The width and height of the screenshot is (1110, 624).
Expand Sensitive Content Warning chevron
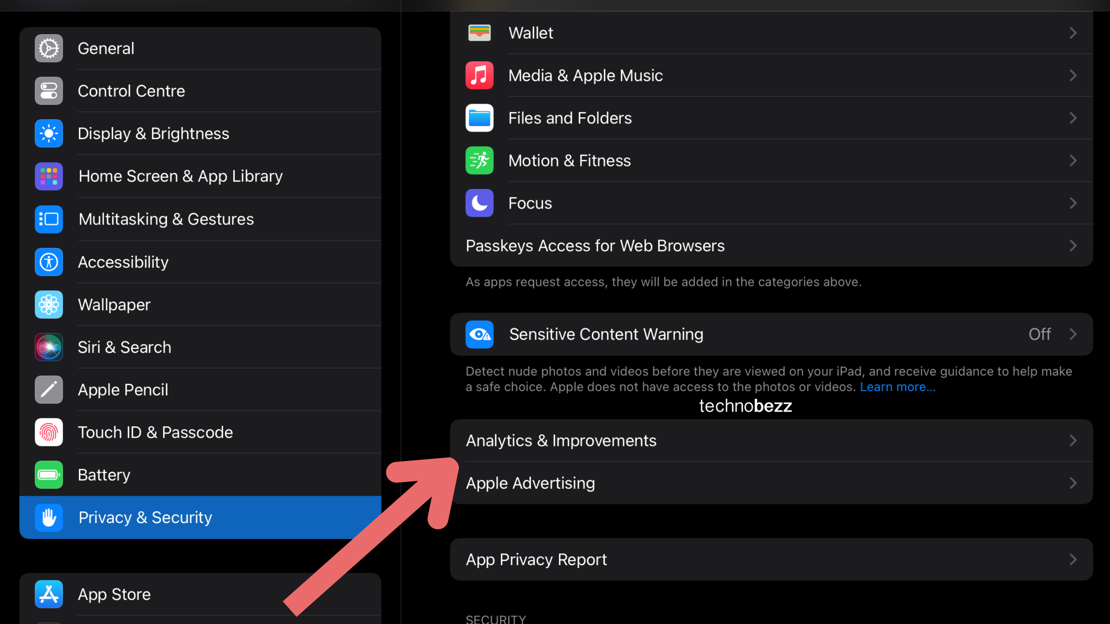(1073, 334)
